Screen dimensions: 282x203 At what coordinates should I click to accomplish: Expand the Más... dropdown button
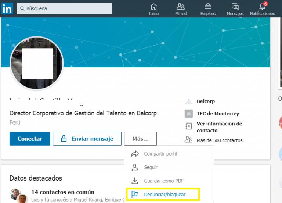click(140, 139)
